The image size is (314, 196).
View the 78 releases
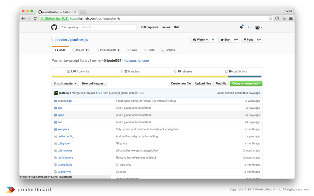(183, 72)
